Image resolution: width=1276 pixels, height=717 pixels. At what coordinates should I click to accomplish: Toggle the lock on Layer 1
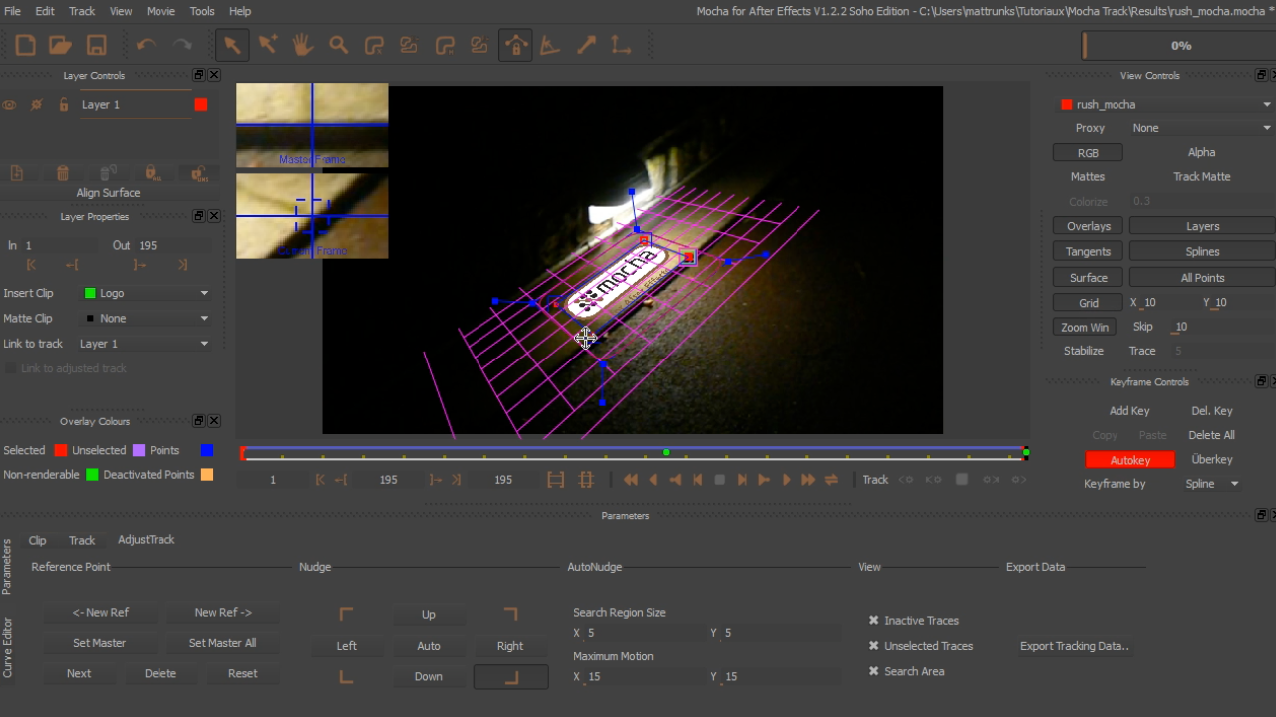pos(63,105)
